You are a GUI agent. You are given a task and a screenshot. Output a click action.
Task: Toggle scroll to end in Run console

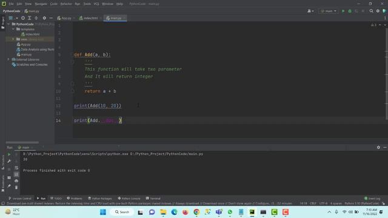(16, 174)
